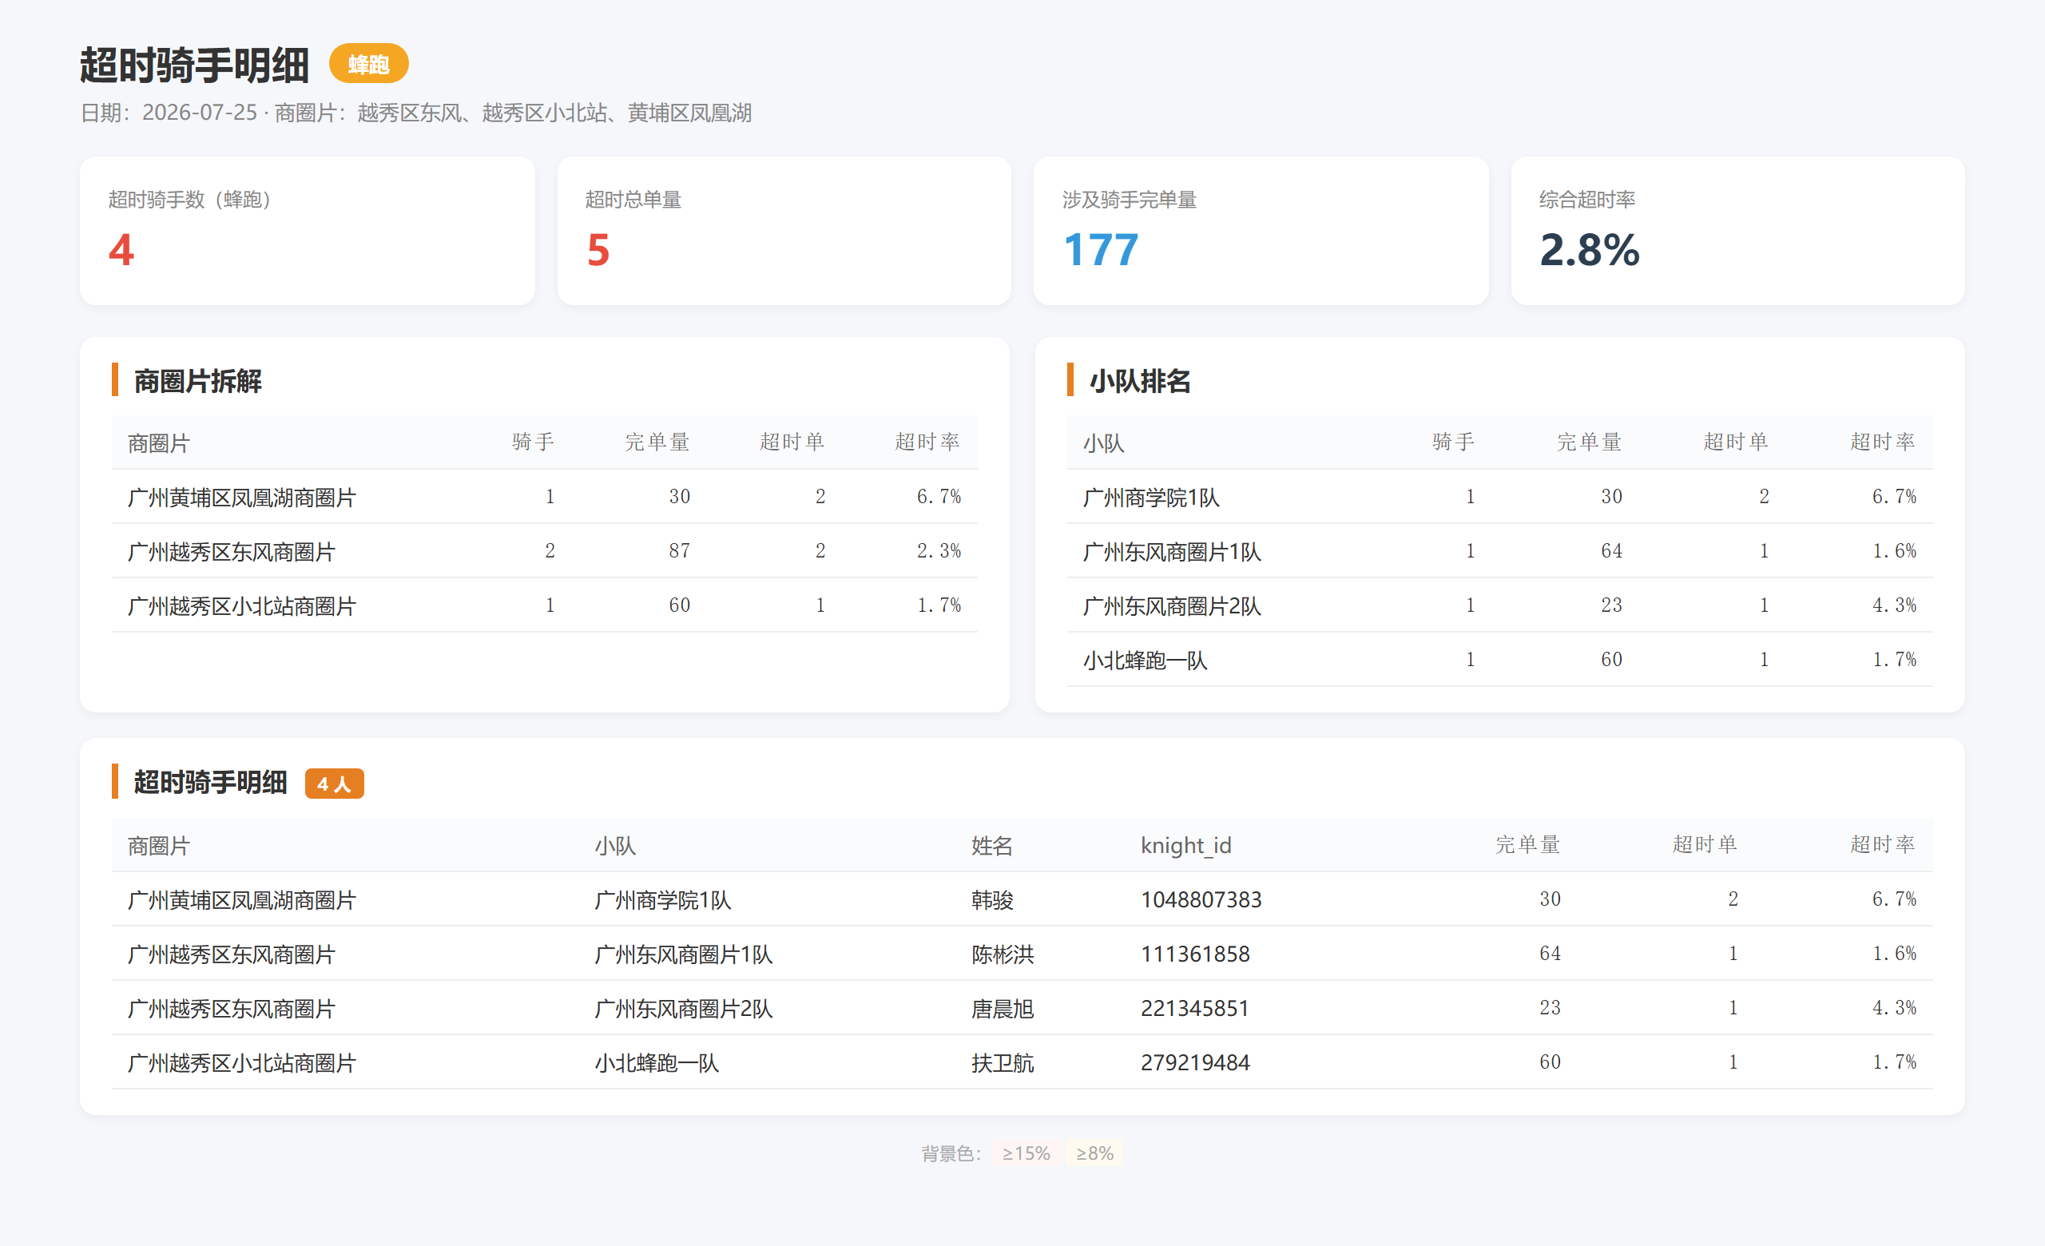Click the 超时单 column header in 商圈片拆解 table

tap(792, 442)
